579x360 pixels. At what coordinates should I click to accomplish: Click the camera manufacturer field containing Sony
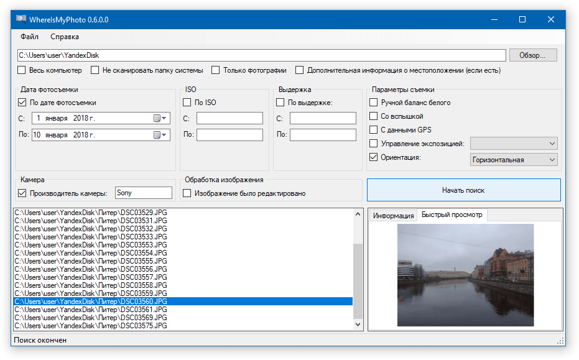point(144,193)
